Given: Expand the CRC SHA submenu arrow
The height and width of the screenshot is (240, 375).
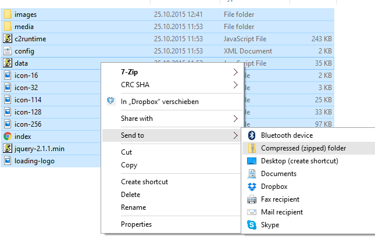Looking at the screenshot, I should point(235,85).
